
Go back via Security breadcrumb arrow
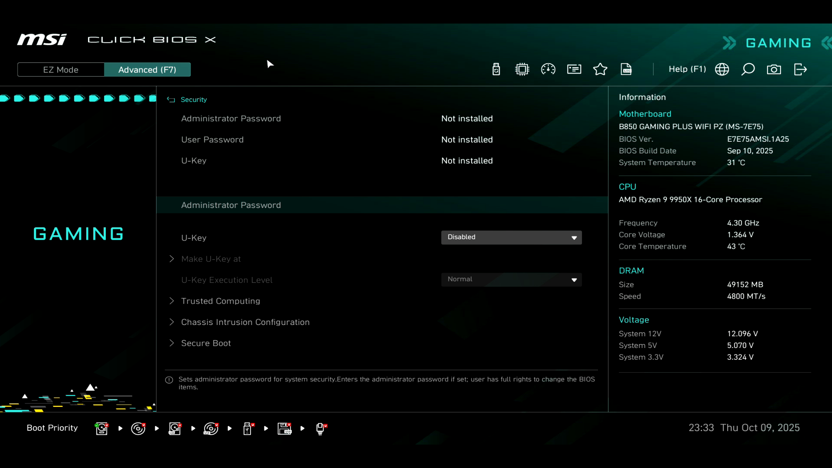point(171,100)
